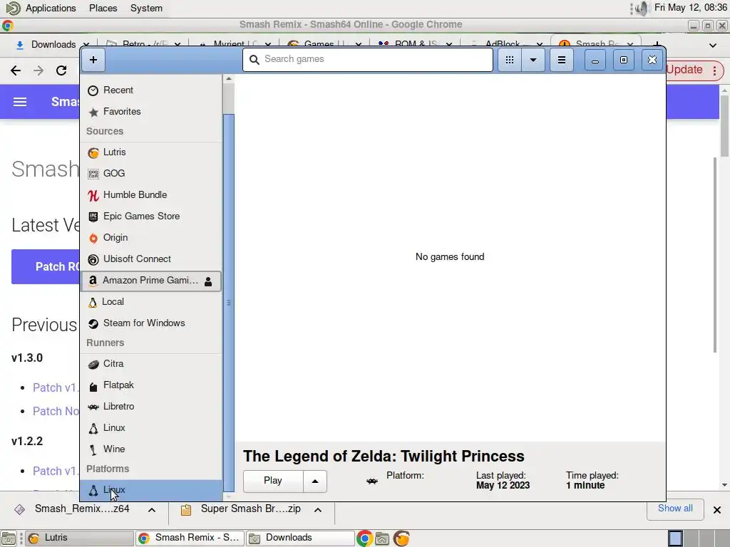The image size is (730, 547).
Task: Expand the Play button options arrow
Action: pyautogui.click(x=315, y=481)
